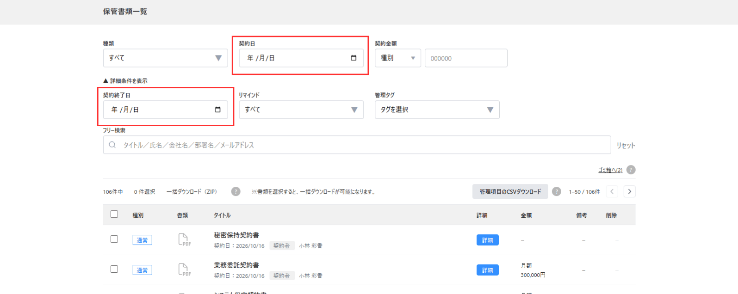This screenshot has height=294, width=738.
Task: Open 詳細 for 秘密保持契約書
Action: pos(488,240)
